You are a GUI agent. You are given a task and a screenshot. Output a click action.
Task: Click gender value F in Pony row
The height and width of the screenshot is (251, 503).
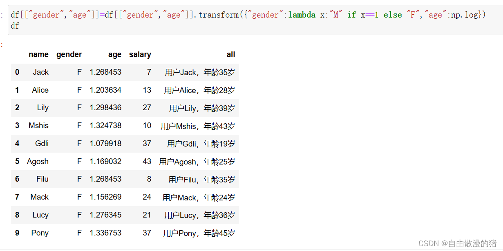tap(80, 233)
